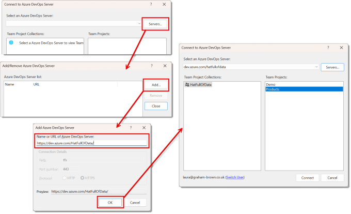Image resolution: width=351 pixels, height=214 pixels.
Task: Click Remove button in Add/Remove Server dialog
Action: tap(156, 96)
